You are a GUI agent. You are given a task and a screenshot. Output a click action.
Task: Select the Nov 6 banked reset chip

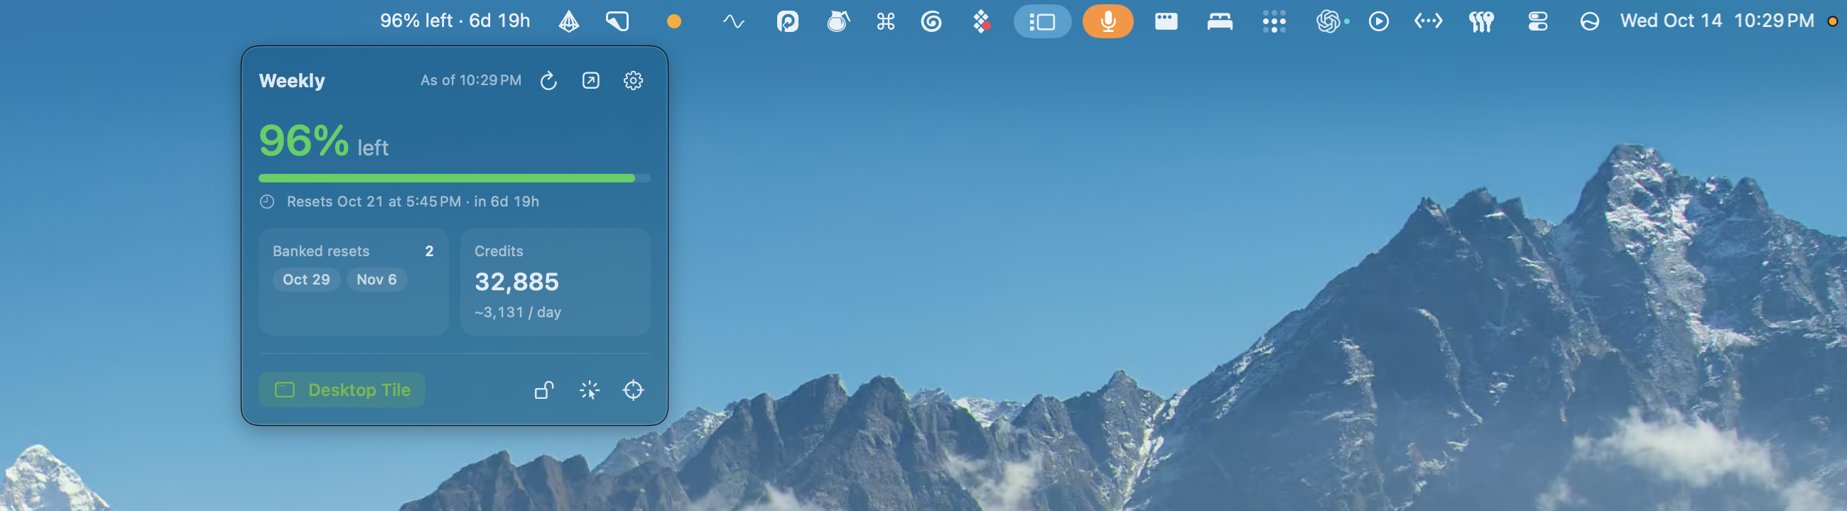click(377, 280)
